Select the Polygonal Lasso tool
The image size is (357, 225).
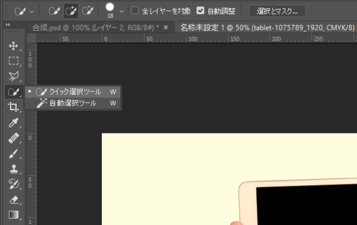[14, 76]
